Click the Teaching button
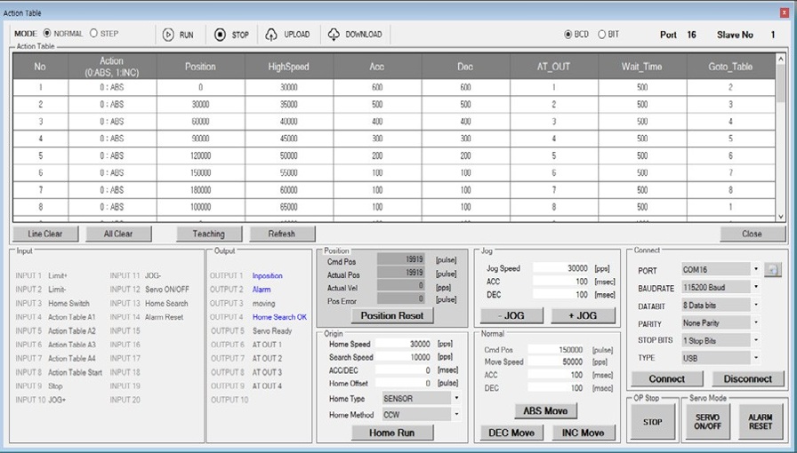 coord(208,234)
